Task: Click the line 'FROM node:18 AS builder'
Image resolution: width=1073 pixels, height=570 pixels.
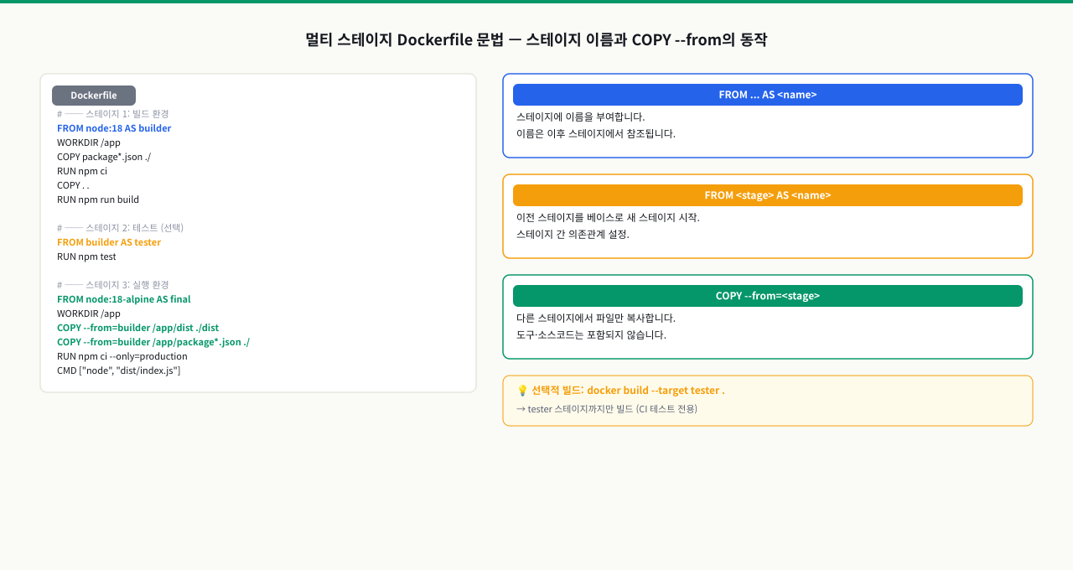Action: pyautogui.click(x=114, y=128)
